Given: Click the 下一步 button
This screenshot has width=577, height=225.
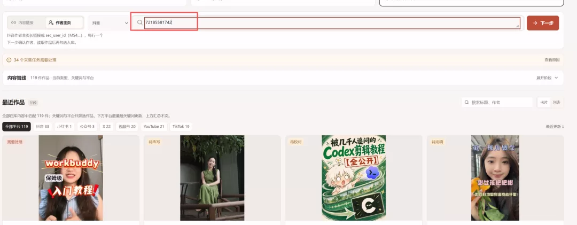Looking at the screenshot, I should [543, 23].
